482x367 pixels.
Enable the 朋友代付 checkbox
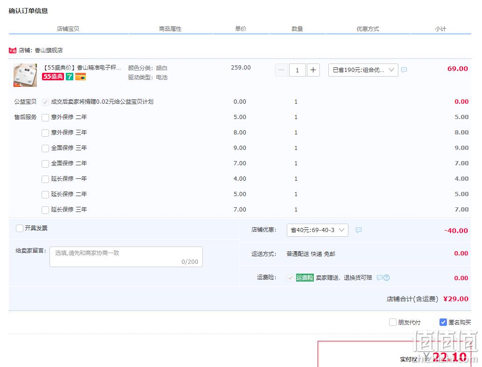pyautogui.click(x=392, y=322)
